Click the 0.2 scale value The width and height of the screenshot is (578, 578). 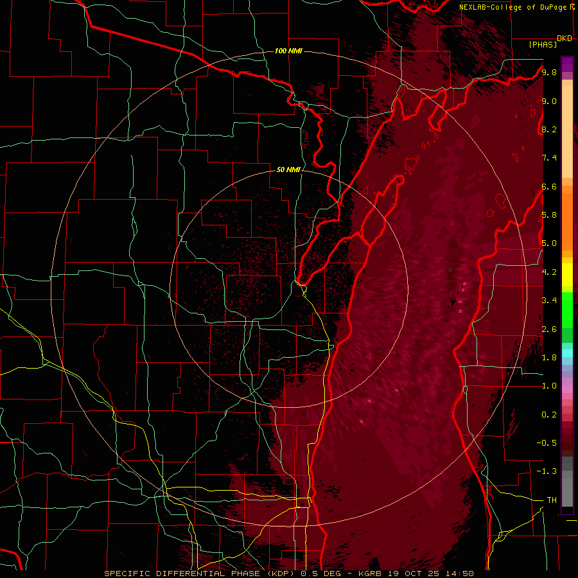pyautogui.click(x=549, y=415)
